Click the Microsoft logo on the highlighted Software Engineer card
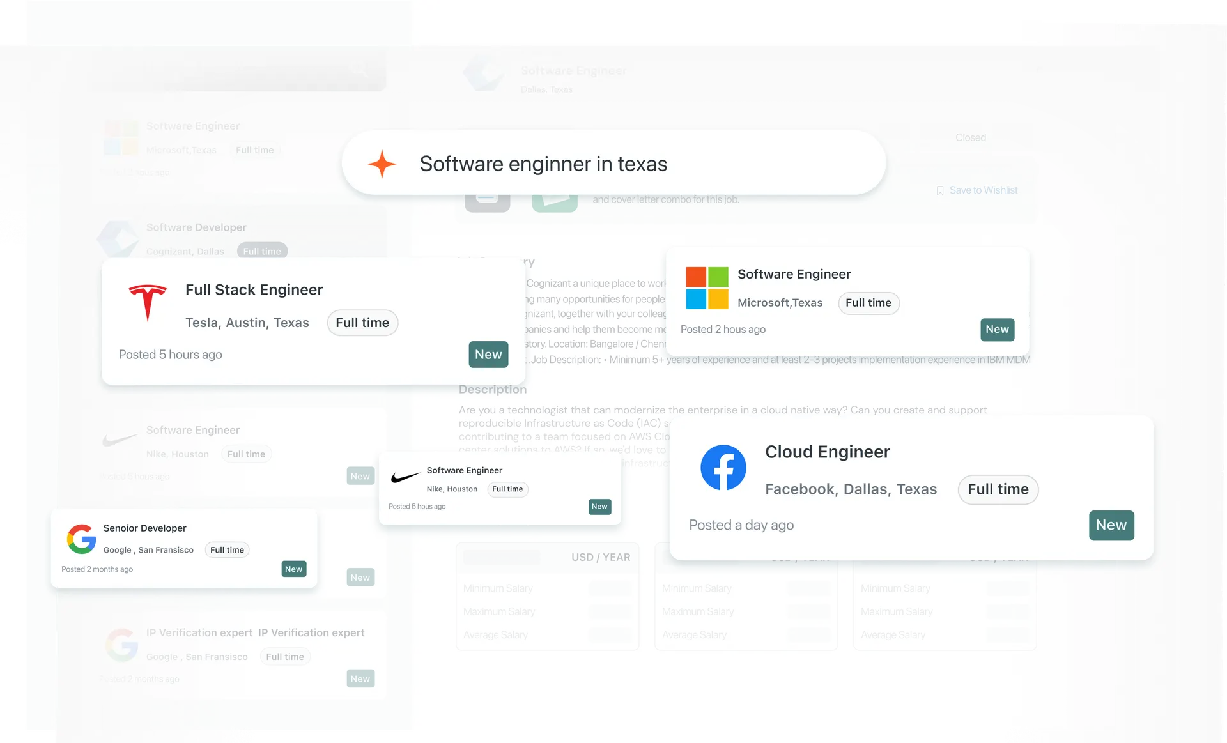 [707, 288]
